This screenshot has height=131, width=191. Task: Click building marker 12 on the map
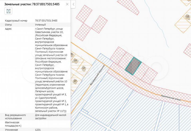pyautogui.click(x=188, y=16)
